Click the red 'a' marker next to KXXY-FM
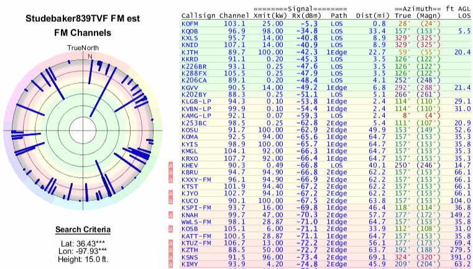Viewport: 473px width, 269px height. point(171,180)
